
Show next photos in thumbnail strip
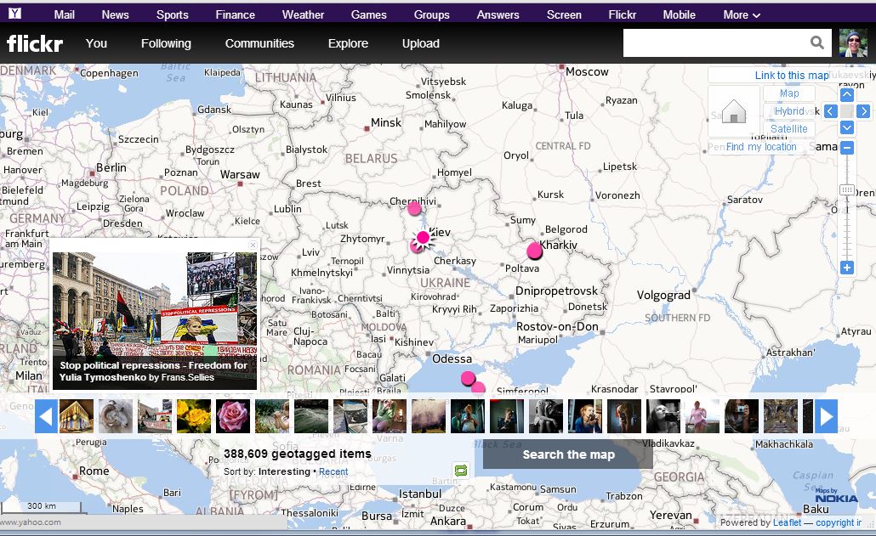[826, 416]
